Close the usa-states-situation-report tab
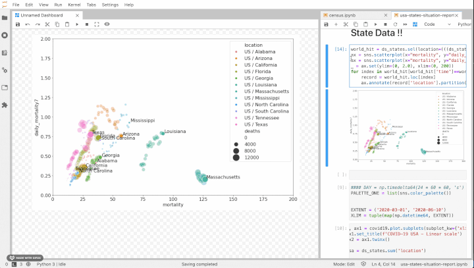 coord(456,15)
